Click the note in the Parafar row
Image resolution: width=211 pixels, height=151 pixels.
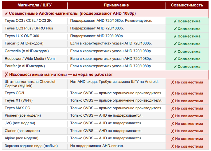click(x=111, y=66)
